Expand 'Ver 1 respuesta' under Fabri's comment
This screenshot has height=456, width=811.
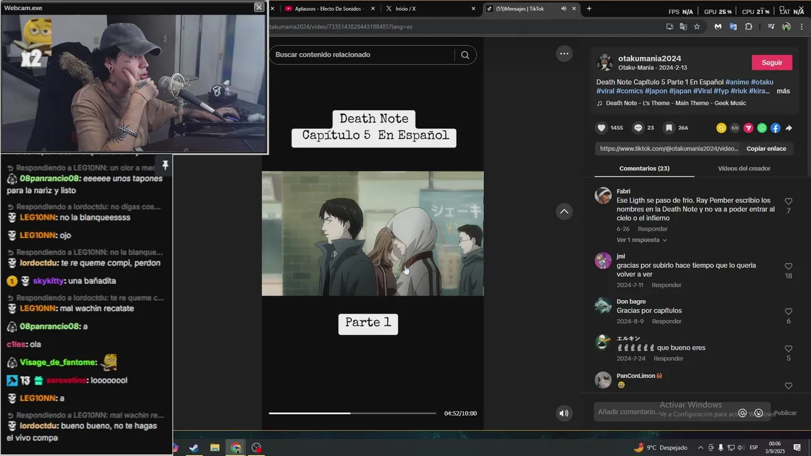pyautogui.click(x=641, y=240)
